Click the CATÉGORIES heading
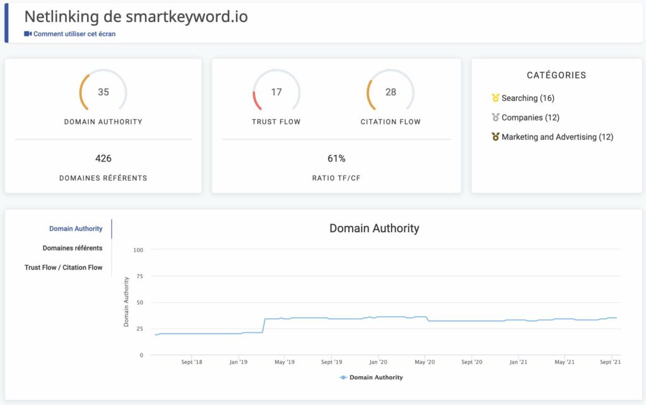This screenshot has width=646, height=405. (x=556, y=75)
